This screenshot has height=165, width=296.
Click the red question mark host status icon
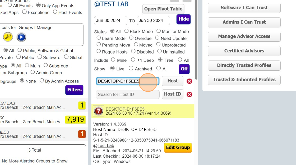pyautogui.click(x=99, y=111)
